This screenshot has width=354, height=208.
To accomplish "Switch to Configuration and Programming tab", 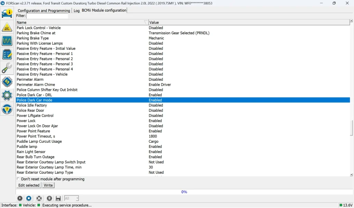I will pos(44,11).
